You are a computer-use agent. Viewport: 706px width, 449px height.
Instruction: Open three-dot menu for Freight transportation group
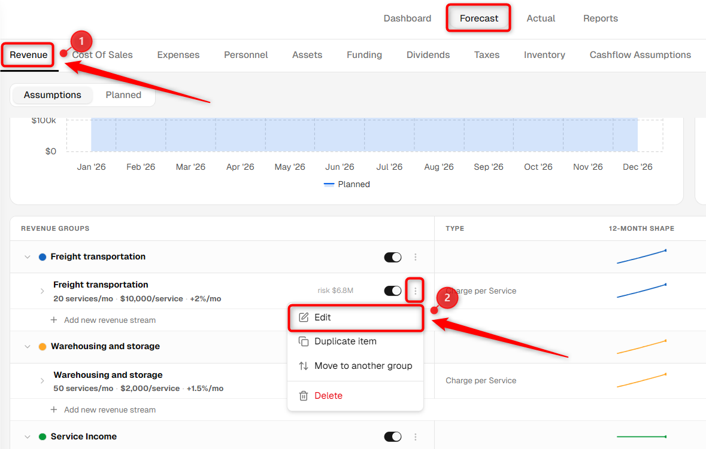point(415,257)
